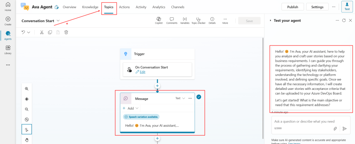Open the Text type dropdown on Message
The width and height of the screenshot is (355, 144).
pyautogui.click(x=180, y=98)
